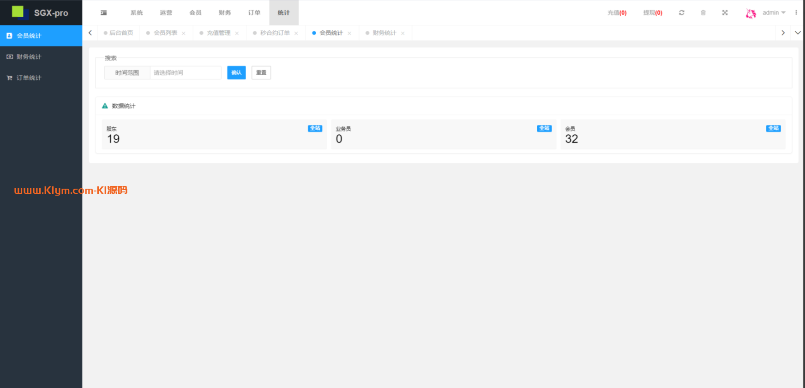
Task: Click the 业务员 count value 0
Action: pos(339,139)
